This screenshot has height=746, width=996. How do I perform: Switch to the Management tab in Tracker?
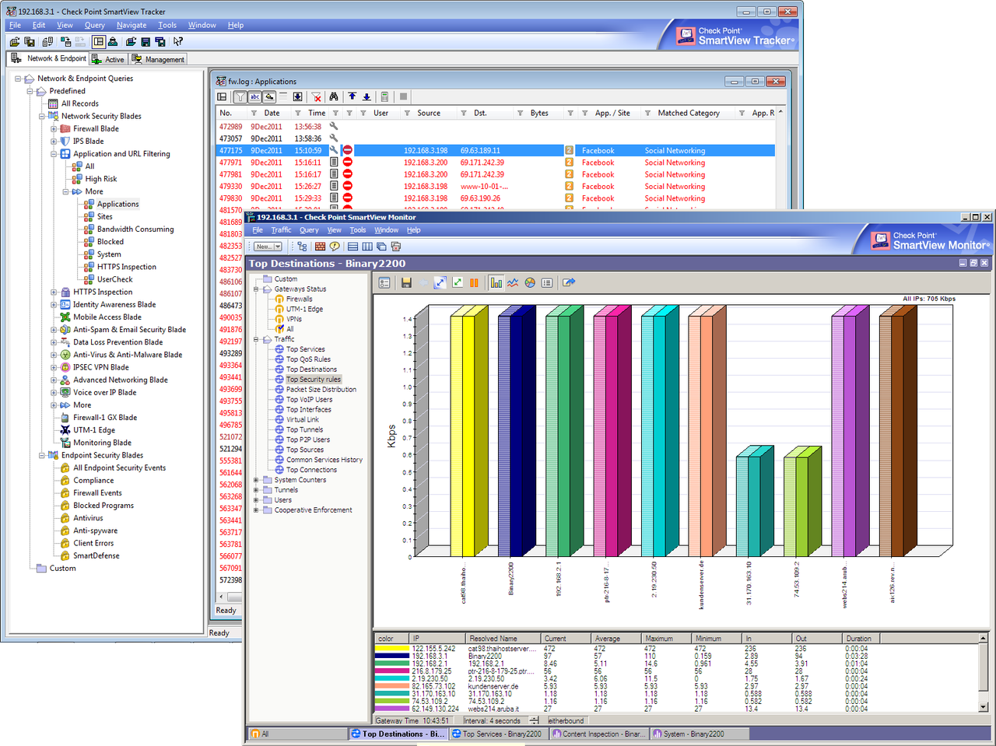(158, 59)
